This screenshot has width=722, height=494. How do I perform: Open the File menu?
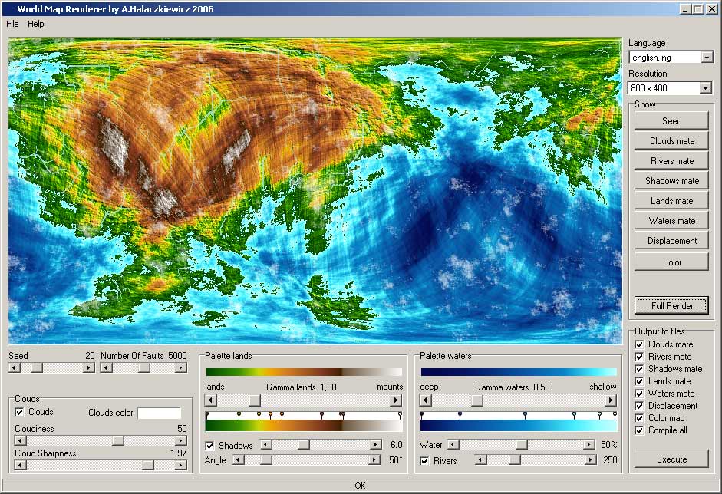(12, 24)
